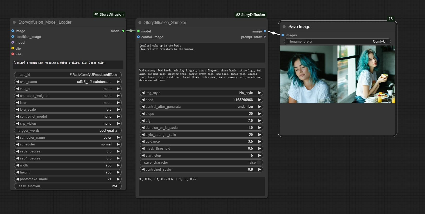Collapse the Storydiffusion_Model_Loader node via its dot

[14, 22]
